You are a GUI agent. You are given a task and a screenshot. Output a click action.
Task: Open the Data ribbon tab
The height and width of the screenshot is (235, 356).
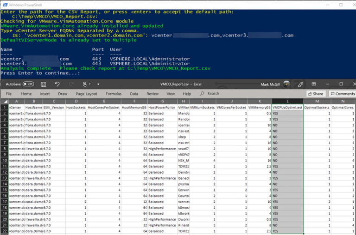tap(134, 94)
